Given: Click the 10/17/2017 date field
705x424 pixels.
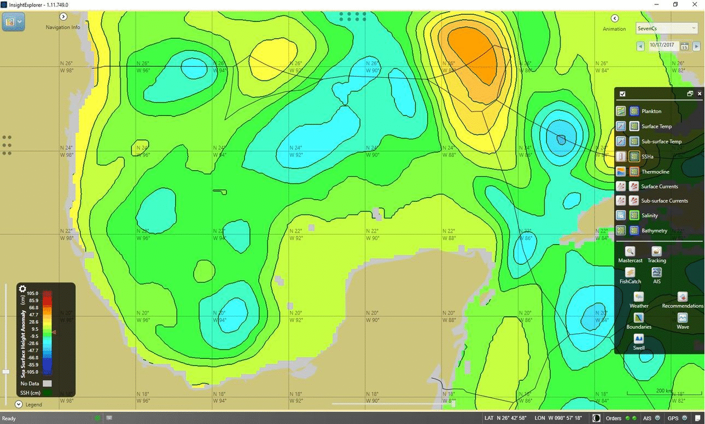Looking at the screenshot, I should tap(663, 46).
